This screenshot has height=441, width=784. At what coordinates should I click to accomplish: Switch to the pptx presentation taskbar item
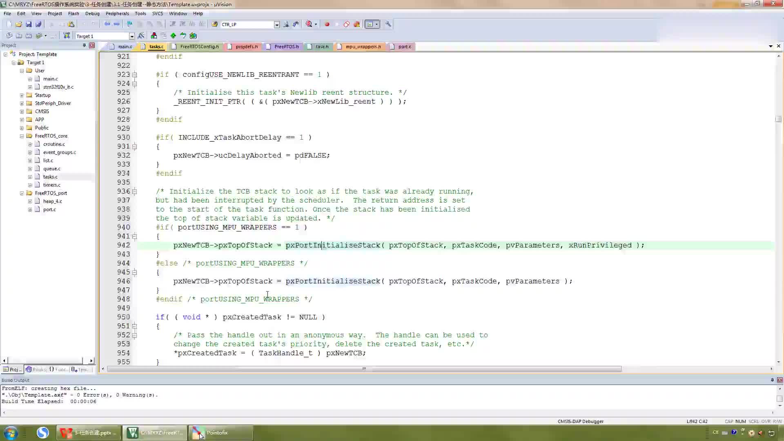click(x=88, y=433)
